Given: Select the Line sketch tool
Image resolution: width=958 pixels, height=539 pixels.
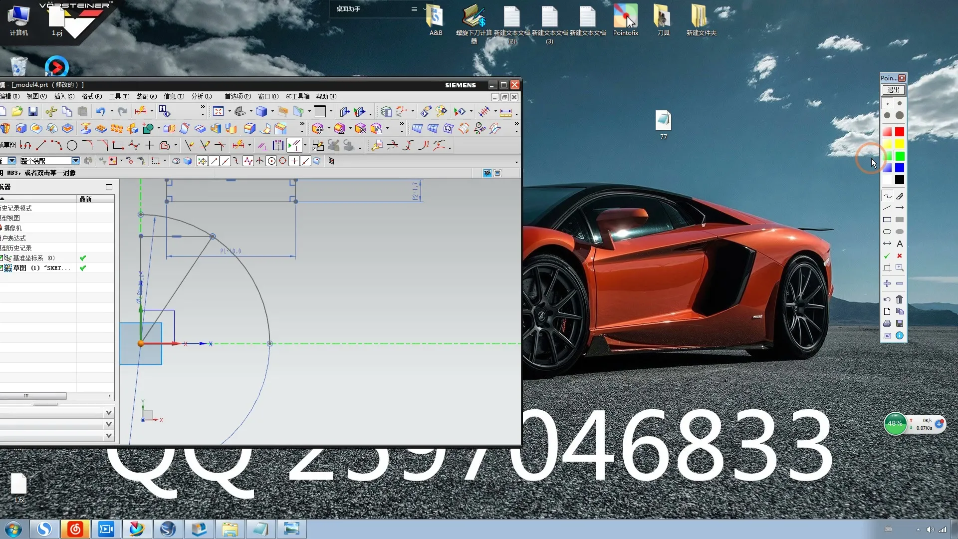Looking at the screenshot, I should [41, 146].
